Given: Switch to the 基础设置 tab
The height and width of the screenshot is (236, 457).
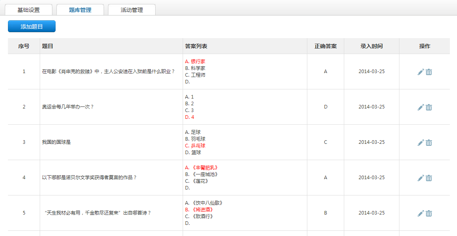Looking at the screenshot, I should [29, 10].
